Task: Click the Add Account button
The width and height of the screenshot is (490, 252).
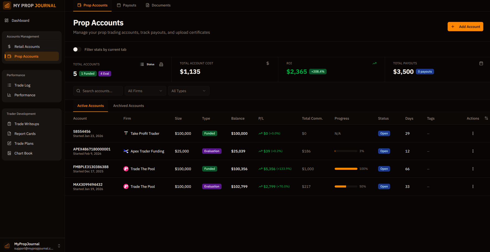Action: pyautogui.click(x=465, y=26)
